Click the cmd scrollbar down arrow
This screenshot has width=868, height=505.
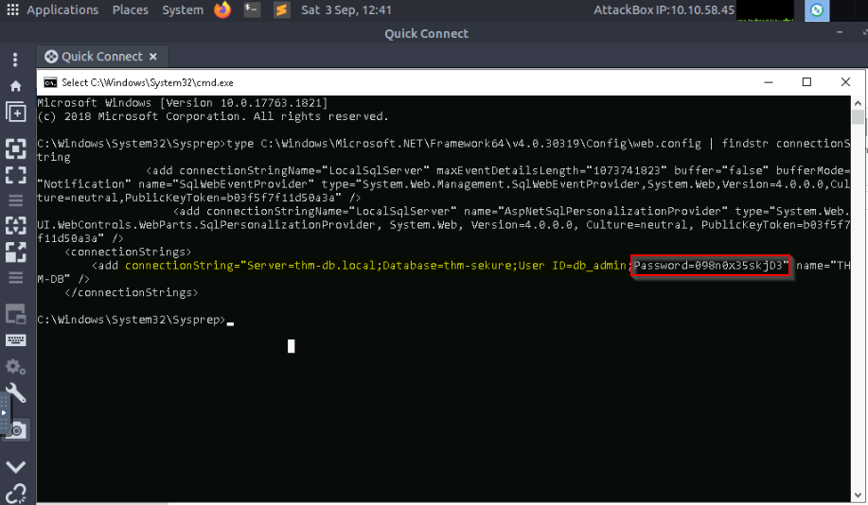pos(858,495)
